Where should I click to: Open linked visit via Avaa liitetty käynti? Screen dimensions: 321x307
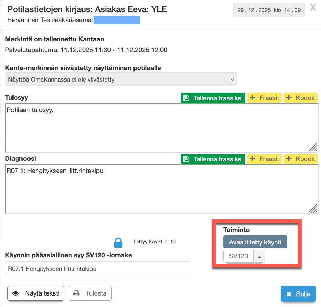(x=255, y=242)
